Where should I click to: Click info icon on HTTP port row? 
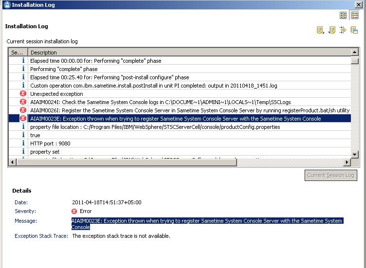coord(23,143)
